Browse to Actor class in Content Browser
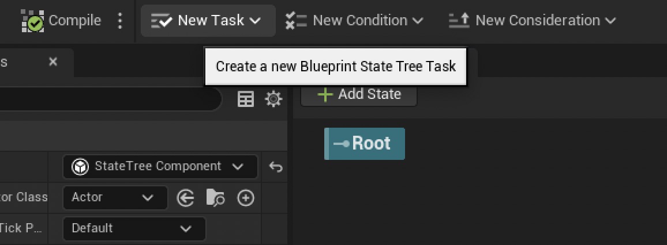The height and width of the screenshot is (245, 667). tap(215, 198)
